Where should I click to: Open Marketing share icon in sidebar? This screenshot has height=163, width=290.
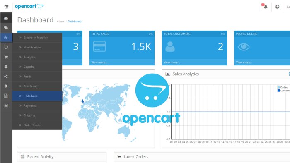[6, 77]
